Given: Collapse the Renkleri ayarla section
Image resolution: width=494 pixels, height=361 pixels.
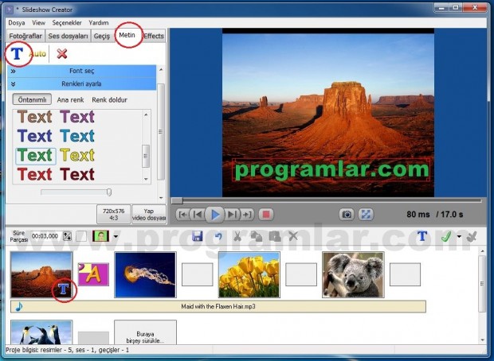Looking at the screenshot, I should click(81, 84).
